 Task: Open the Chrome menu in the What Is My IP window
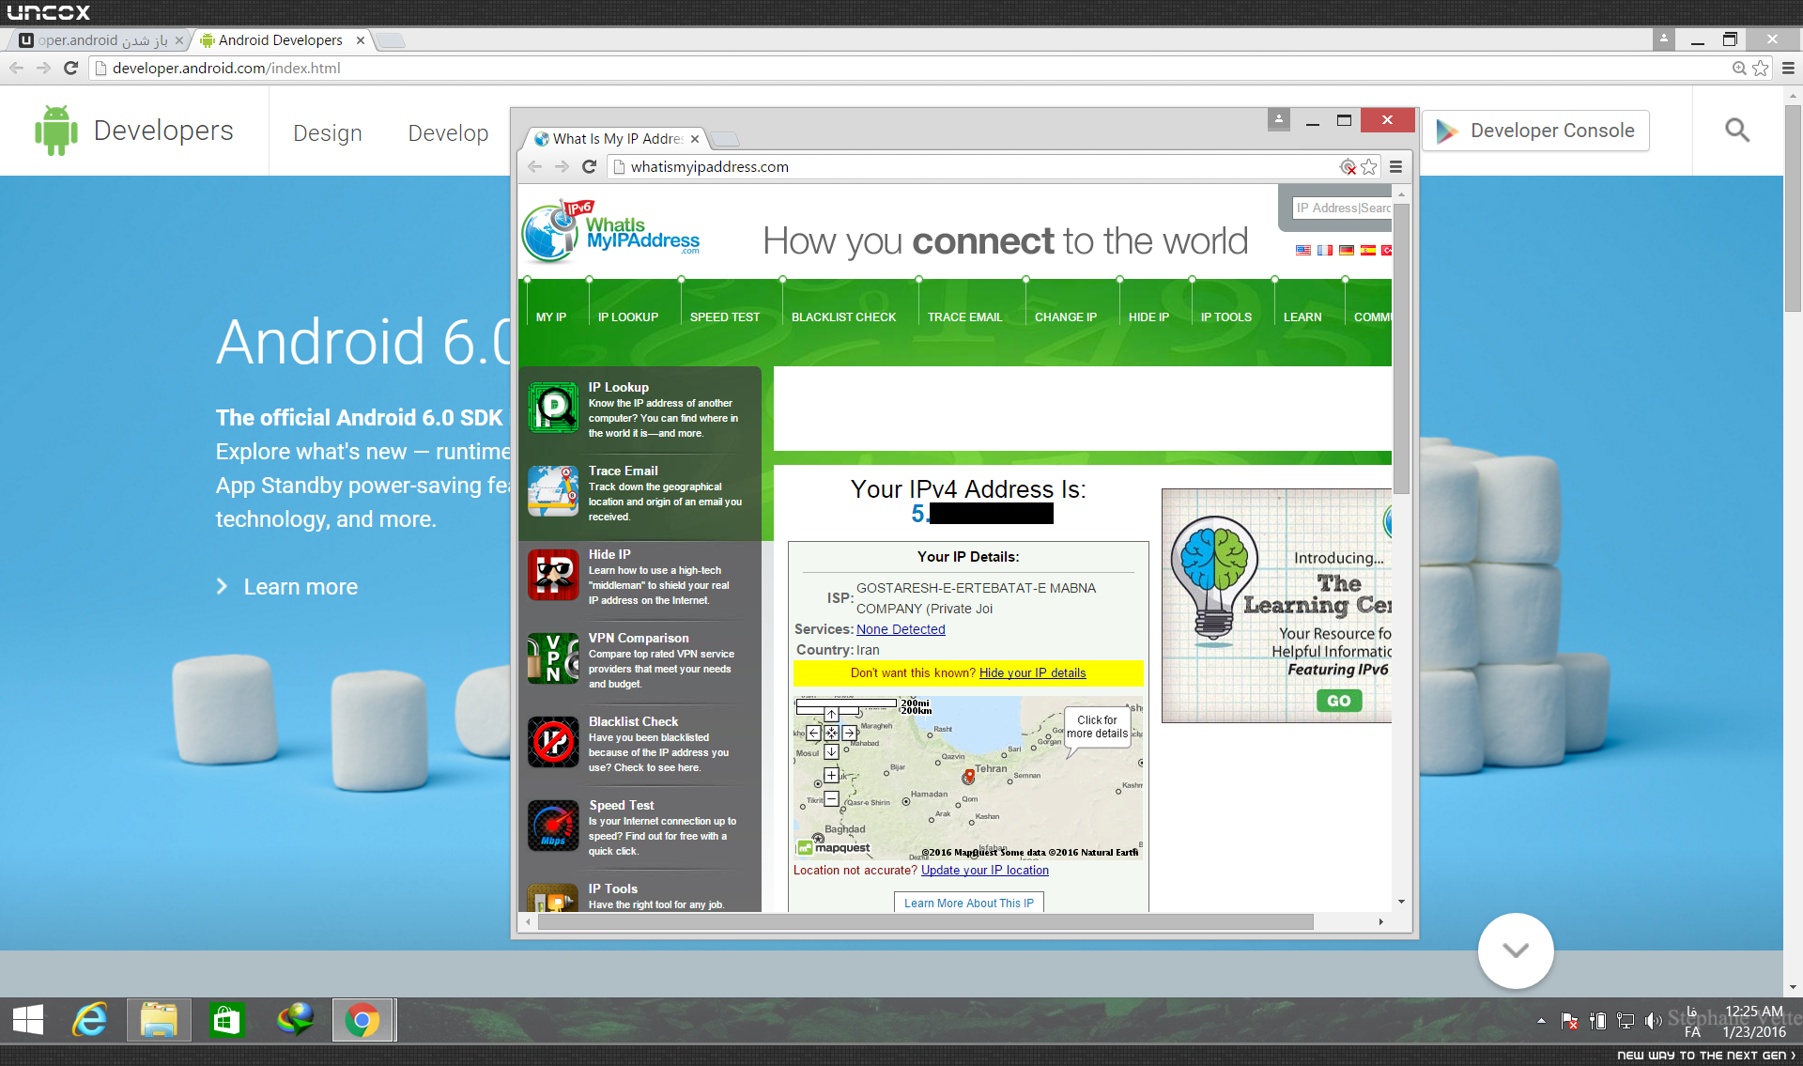pyautogui.click(x=1396, y=166)
